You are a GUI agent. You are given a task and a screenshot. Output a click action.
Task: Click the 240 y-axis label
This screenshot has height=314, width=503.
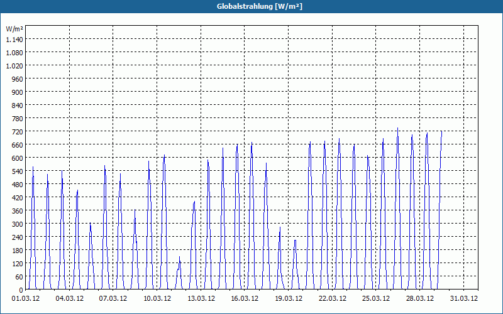18,237
